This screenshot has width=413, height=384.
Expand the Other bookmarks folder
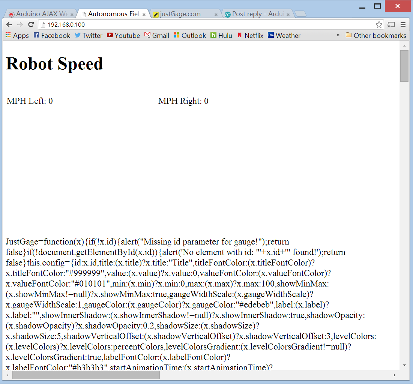pyautogui.click(x=375, y=35)
